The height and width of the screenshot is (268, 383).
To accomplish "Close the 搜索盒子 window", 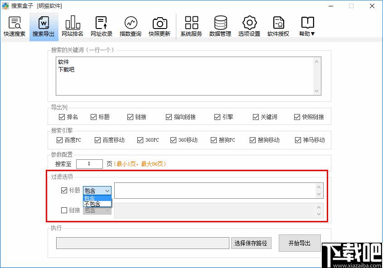I will pos(372,6).
